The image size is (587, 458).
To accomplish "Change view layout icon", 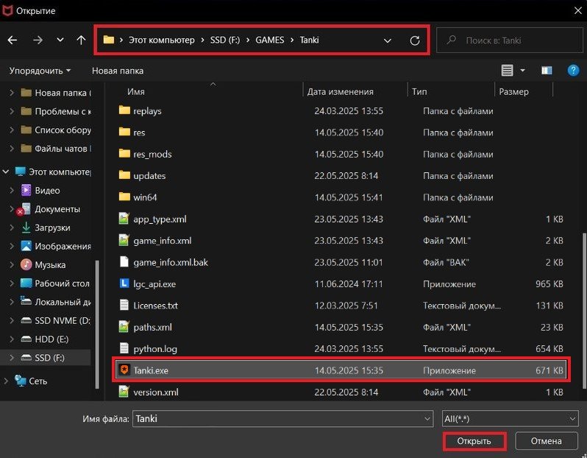I will click(508, 70).
